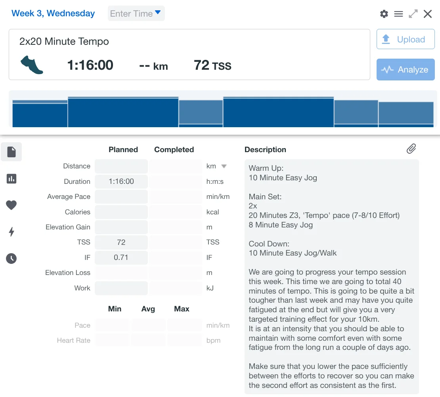Image resolution: width=440 pixels, height=397 pixels.
Task: Open the bar chart sidebar icon
Action: [11, 179]
